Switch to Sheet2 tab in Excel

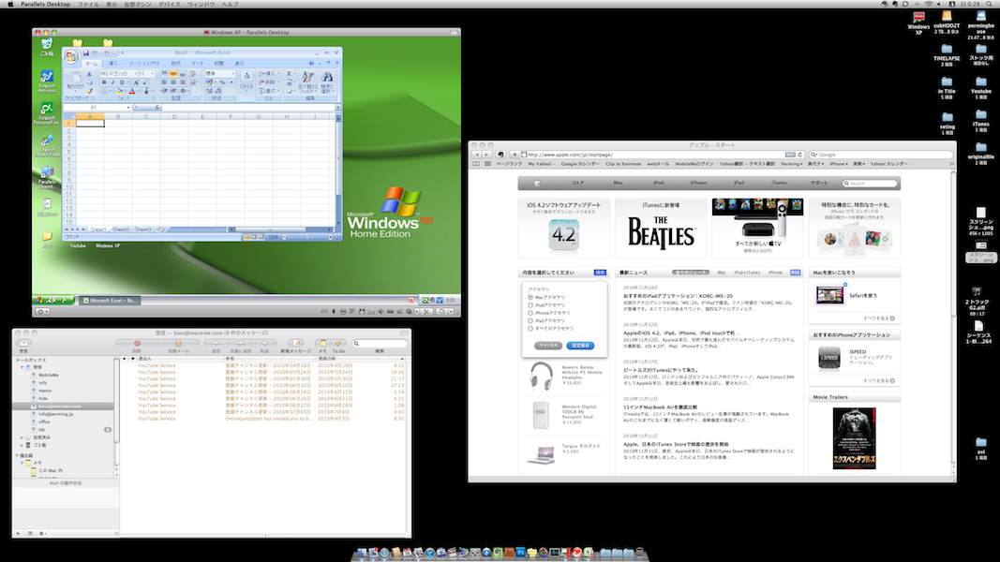tap(121, 229)
